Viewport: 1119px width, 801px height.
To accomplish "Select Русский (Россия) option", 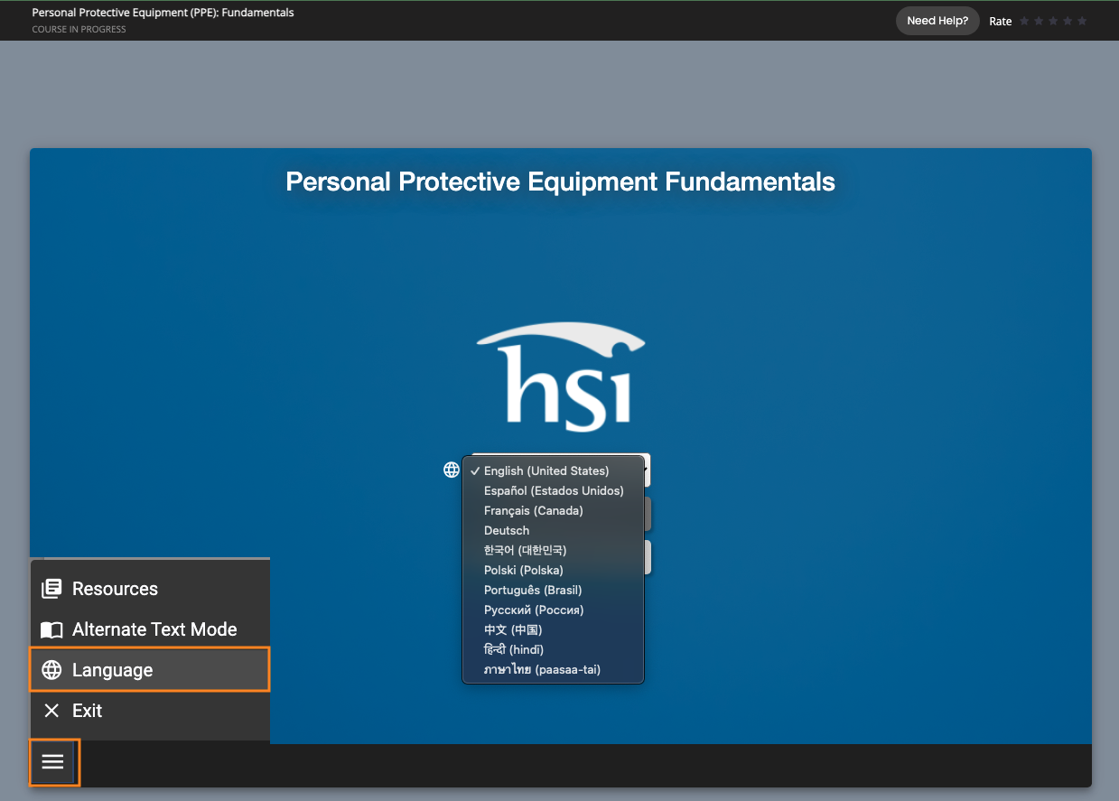I will pos(553,610).
